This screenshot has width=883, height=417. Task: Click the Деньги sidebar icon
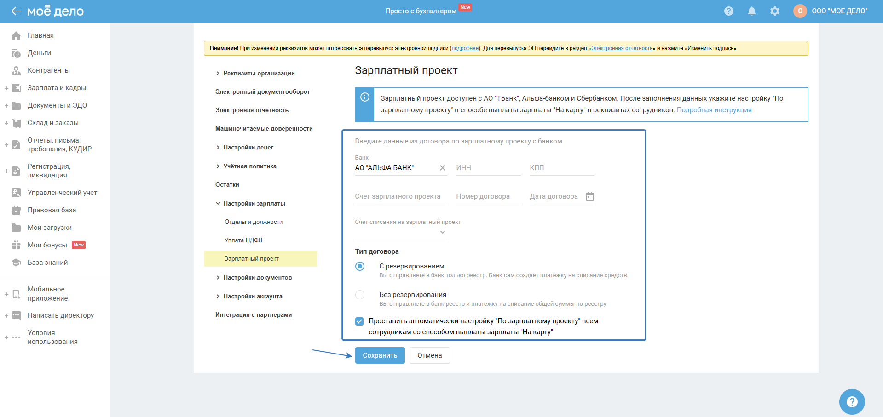pyautogui.click(x=16, y=53)
